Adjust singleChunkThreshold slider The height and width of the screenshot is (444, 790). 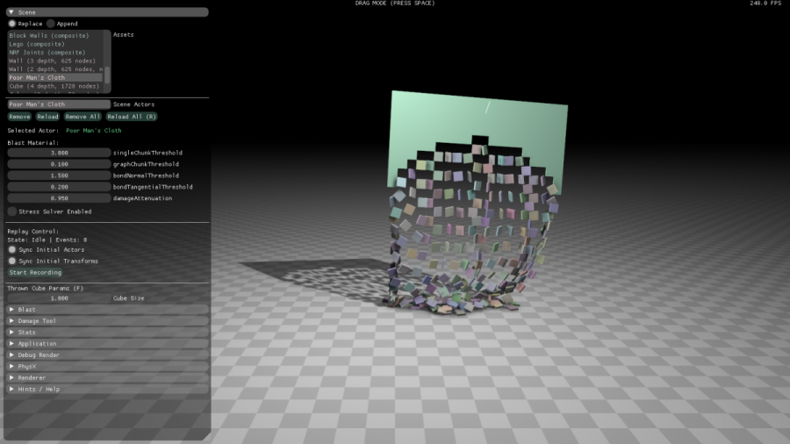(x=59, y=153)
